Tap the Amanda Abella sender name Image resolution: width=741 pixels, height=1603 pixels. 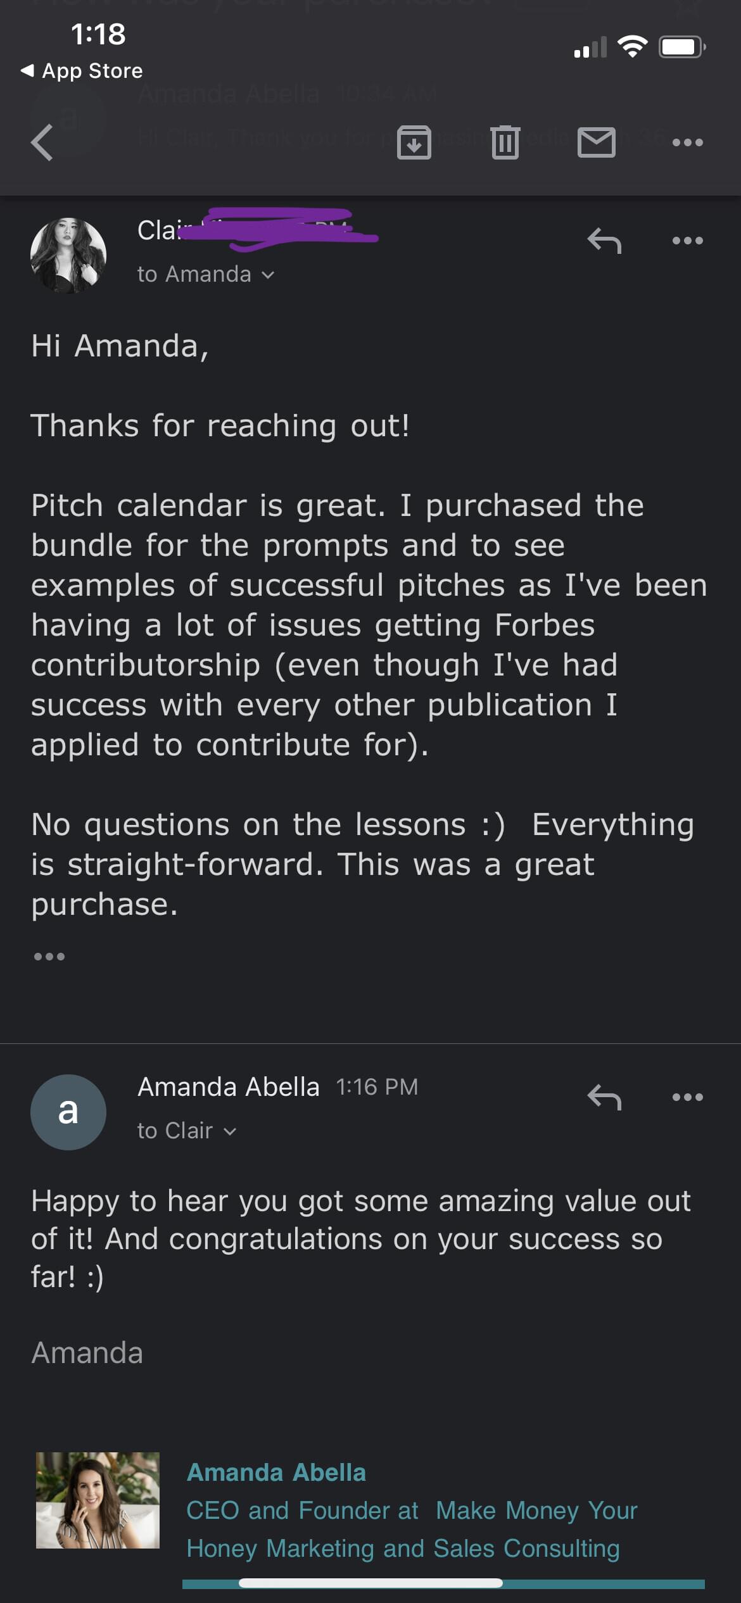coord(228,1087)
